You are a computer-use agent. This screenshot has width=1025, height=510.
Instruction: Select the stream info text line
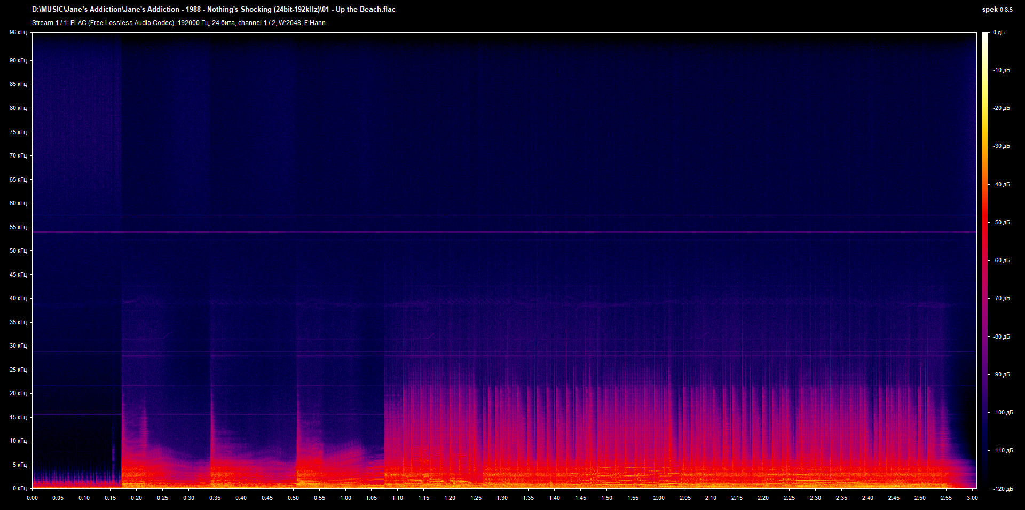pyautogui.click(x=178, y=23)
